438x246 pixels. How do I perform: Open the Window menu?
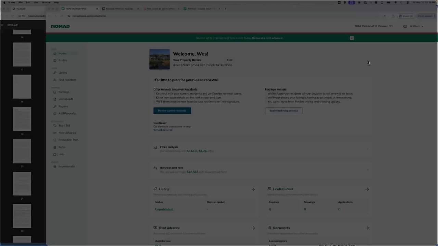tap(46, 2)
